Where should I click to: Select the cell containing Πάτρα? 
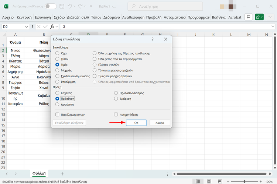44,61
